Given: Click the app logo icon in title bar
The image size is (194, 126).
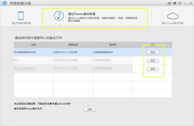Looking at the screenshot, I should pyautogui.click(x=5, y=3).
